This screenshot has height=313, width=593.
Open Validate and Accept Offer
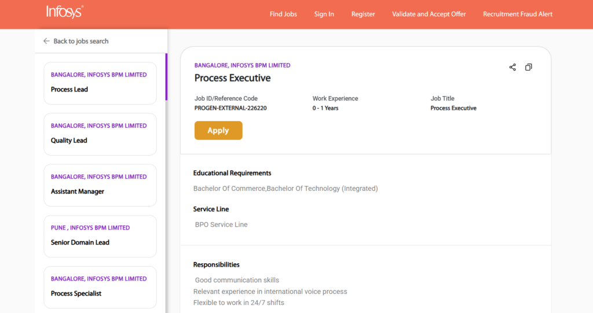(429, 14)
